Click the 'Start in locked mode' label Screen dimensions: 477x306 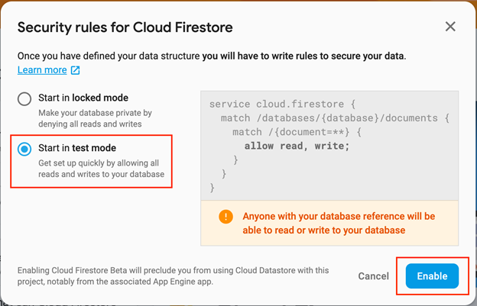pyautogui.click(x=83, y=98)
